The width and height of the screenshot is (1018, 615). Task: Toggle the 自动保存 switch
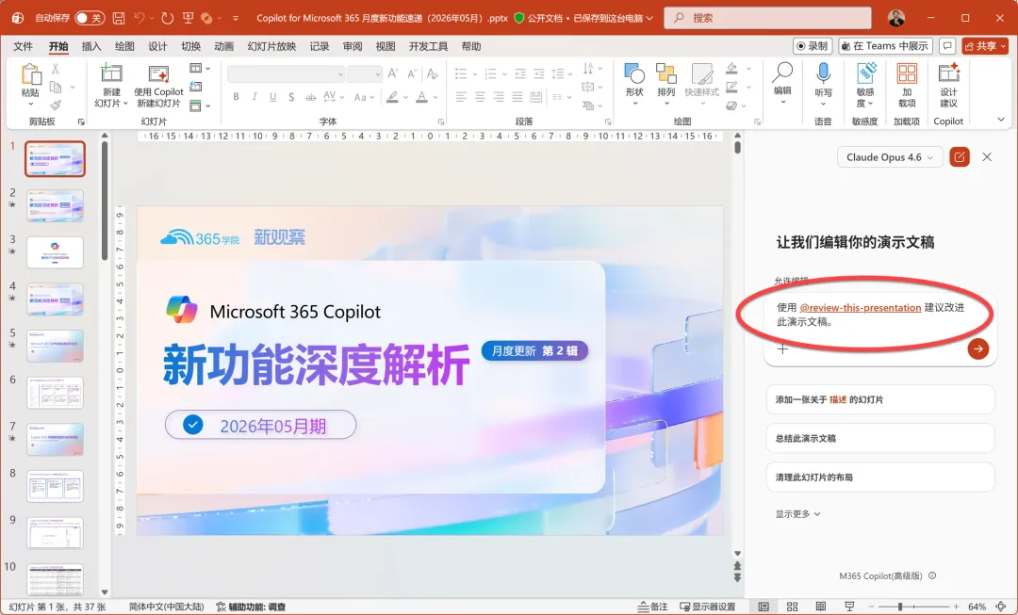tap(90, 18)
